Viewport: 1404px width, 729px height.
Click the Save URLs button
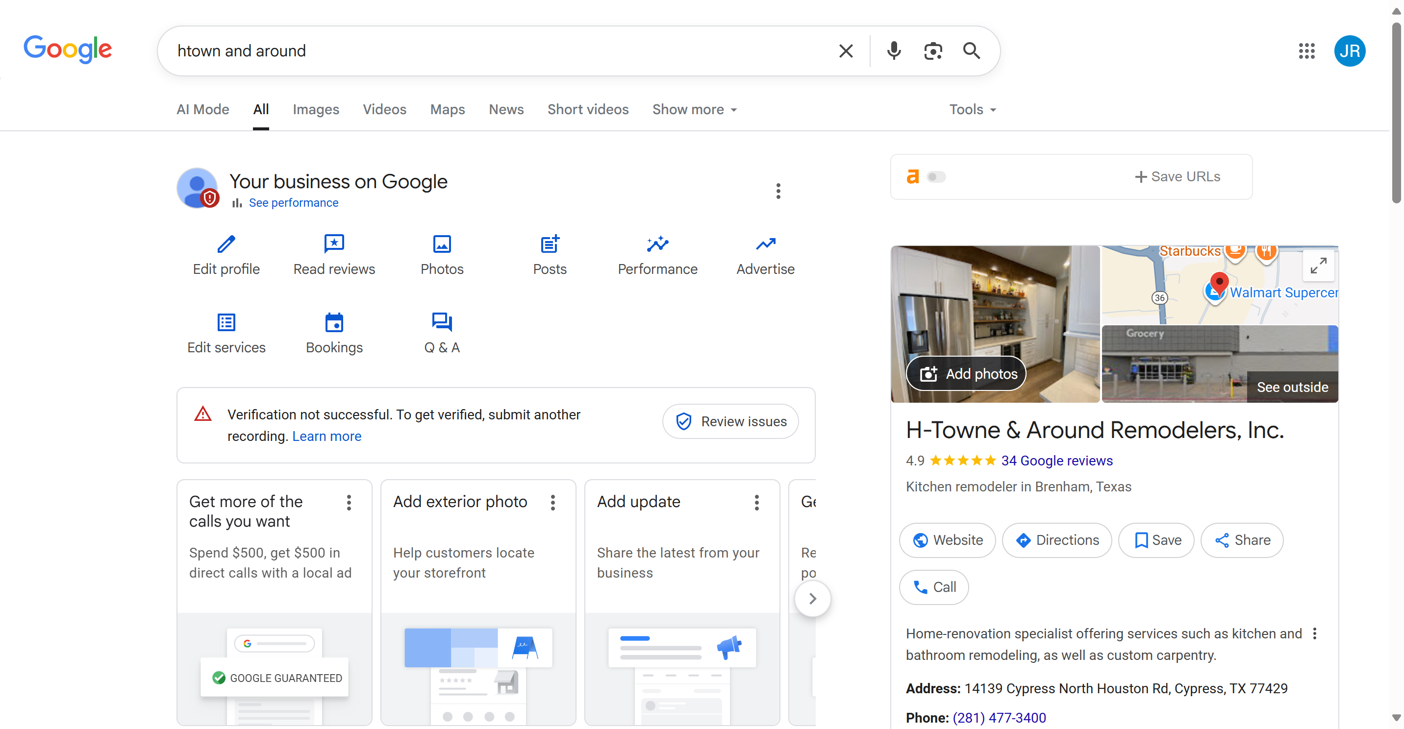click(x=1177, y=176)
